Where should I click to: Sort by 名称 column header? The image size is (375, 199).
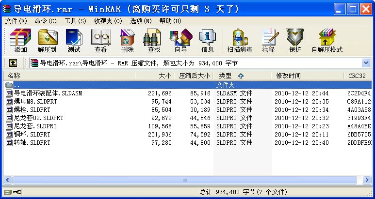pyautogui.click(x=69, y=76)
